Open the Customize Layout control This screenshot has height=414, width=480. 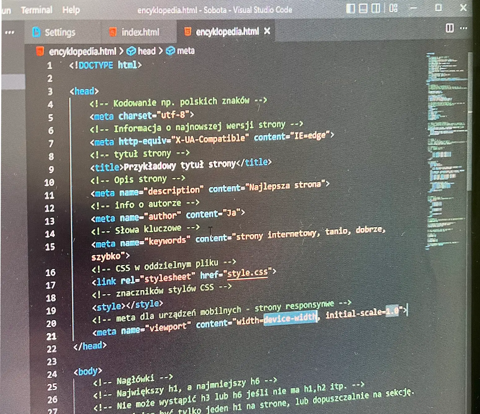[x=393, y=8]
